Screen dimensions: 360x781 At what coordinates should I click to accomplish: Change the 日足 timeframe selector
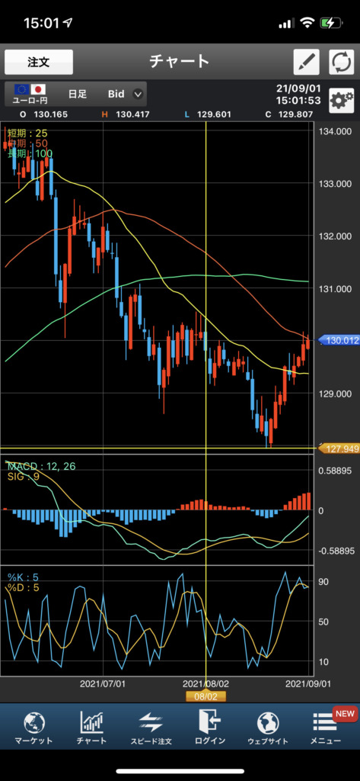pyautogui.click(x=78, y=94)
